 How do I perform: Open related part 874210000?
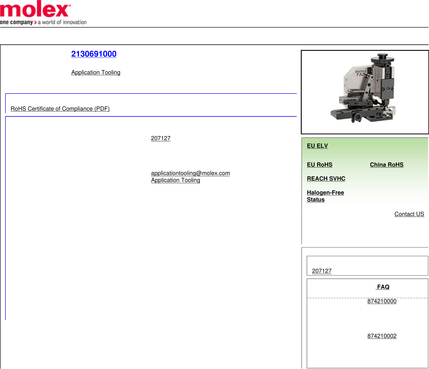pyautogui.click(x=382, y=301)
